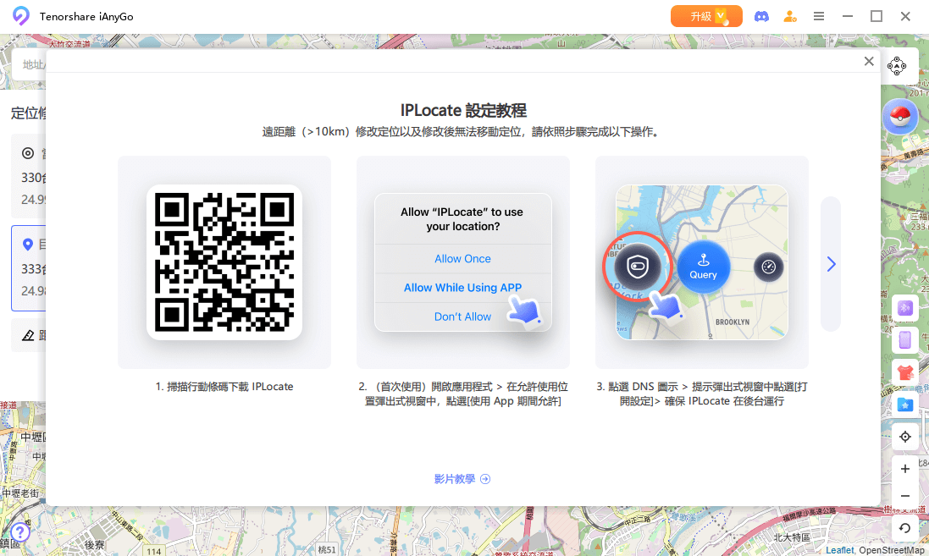
Task: Click the IPLocate download QR code
Action: 224,262
